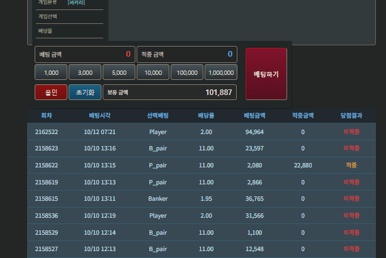Click the 배당률 column header
386x258 pixels.
[x=206, y=115]
